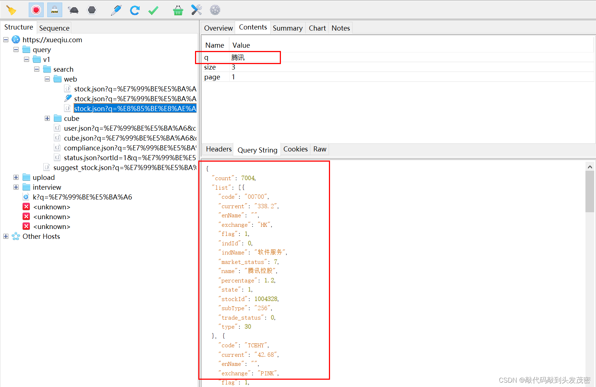
Task: Select the Headers tab
Action: coord(219,149)
